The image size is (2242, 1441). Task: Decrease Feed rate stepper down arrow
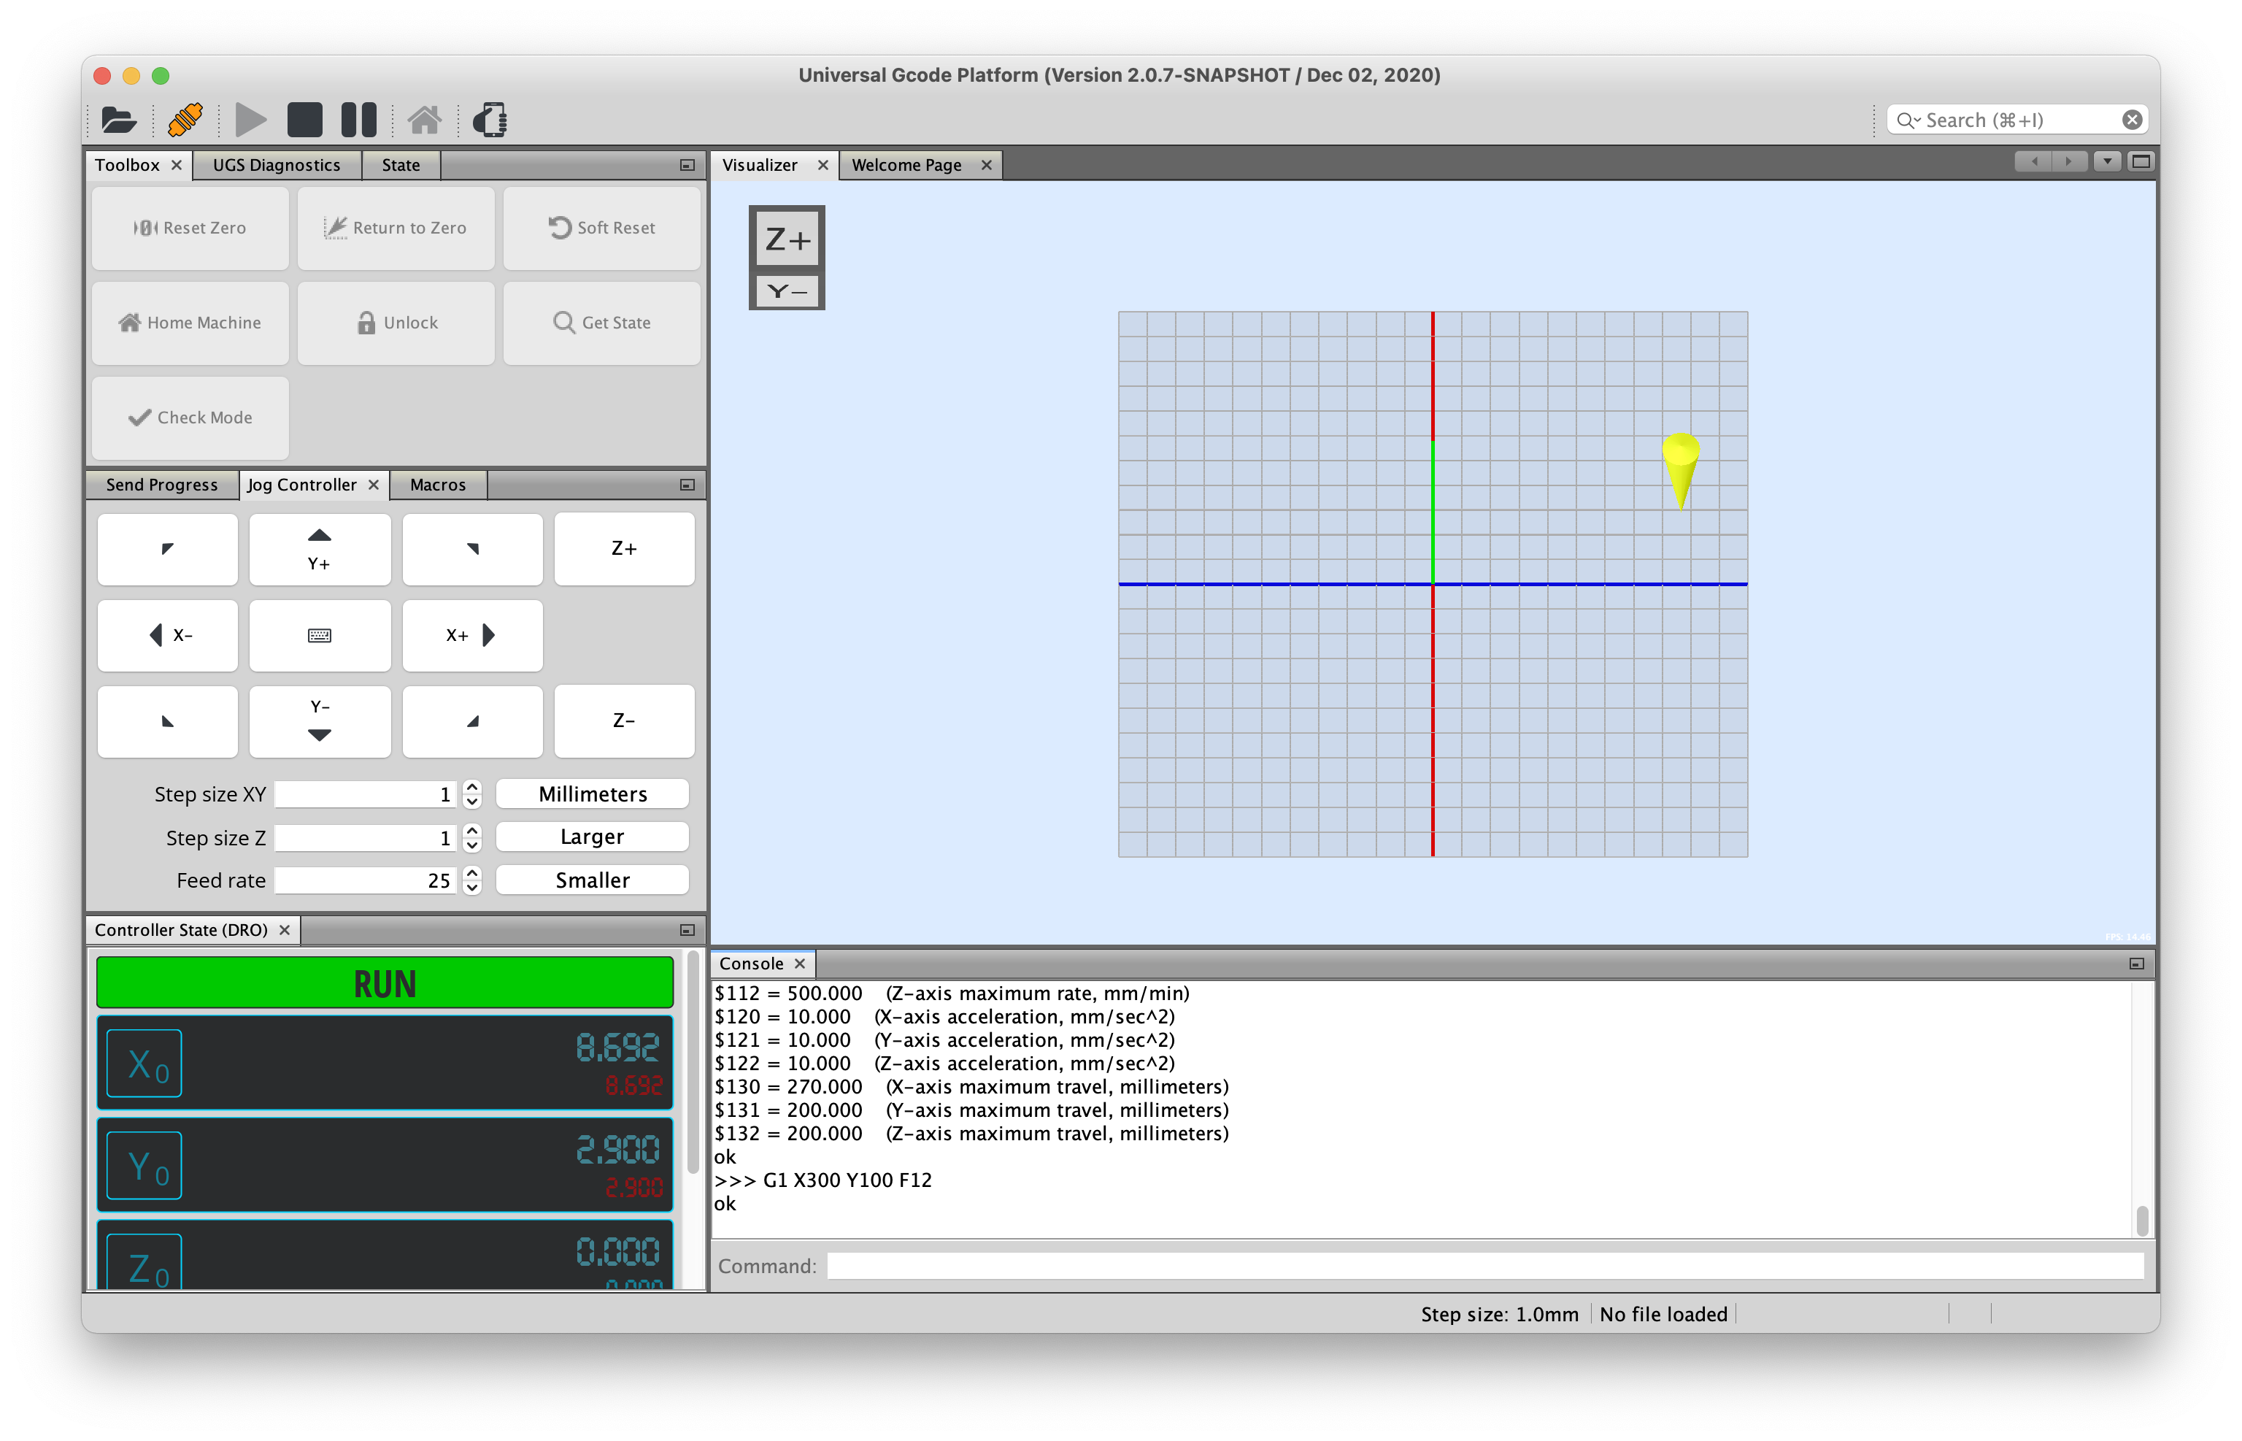(x=472, y=888)
